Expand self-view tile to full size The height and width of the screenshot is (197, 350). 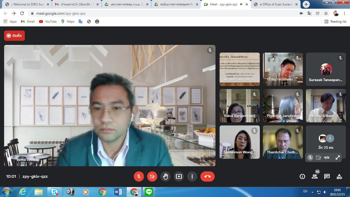coord(338,157)
